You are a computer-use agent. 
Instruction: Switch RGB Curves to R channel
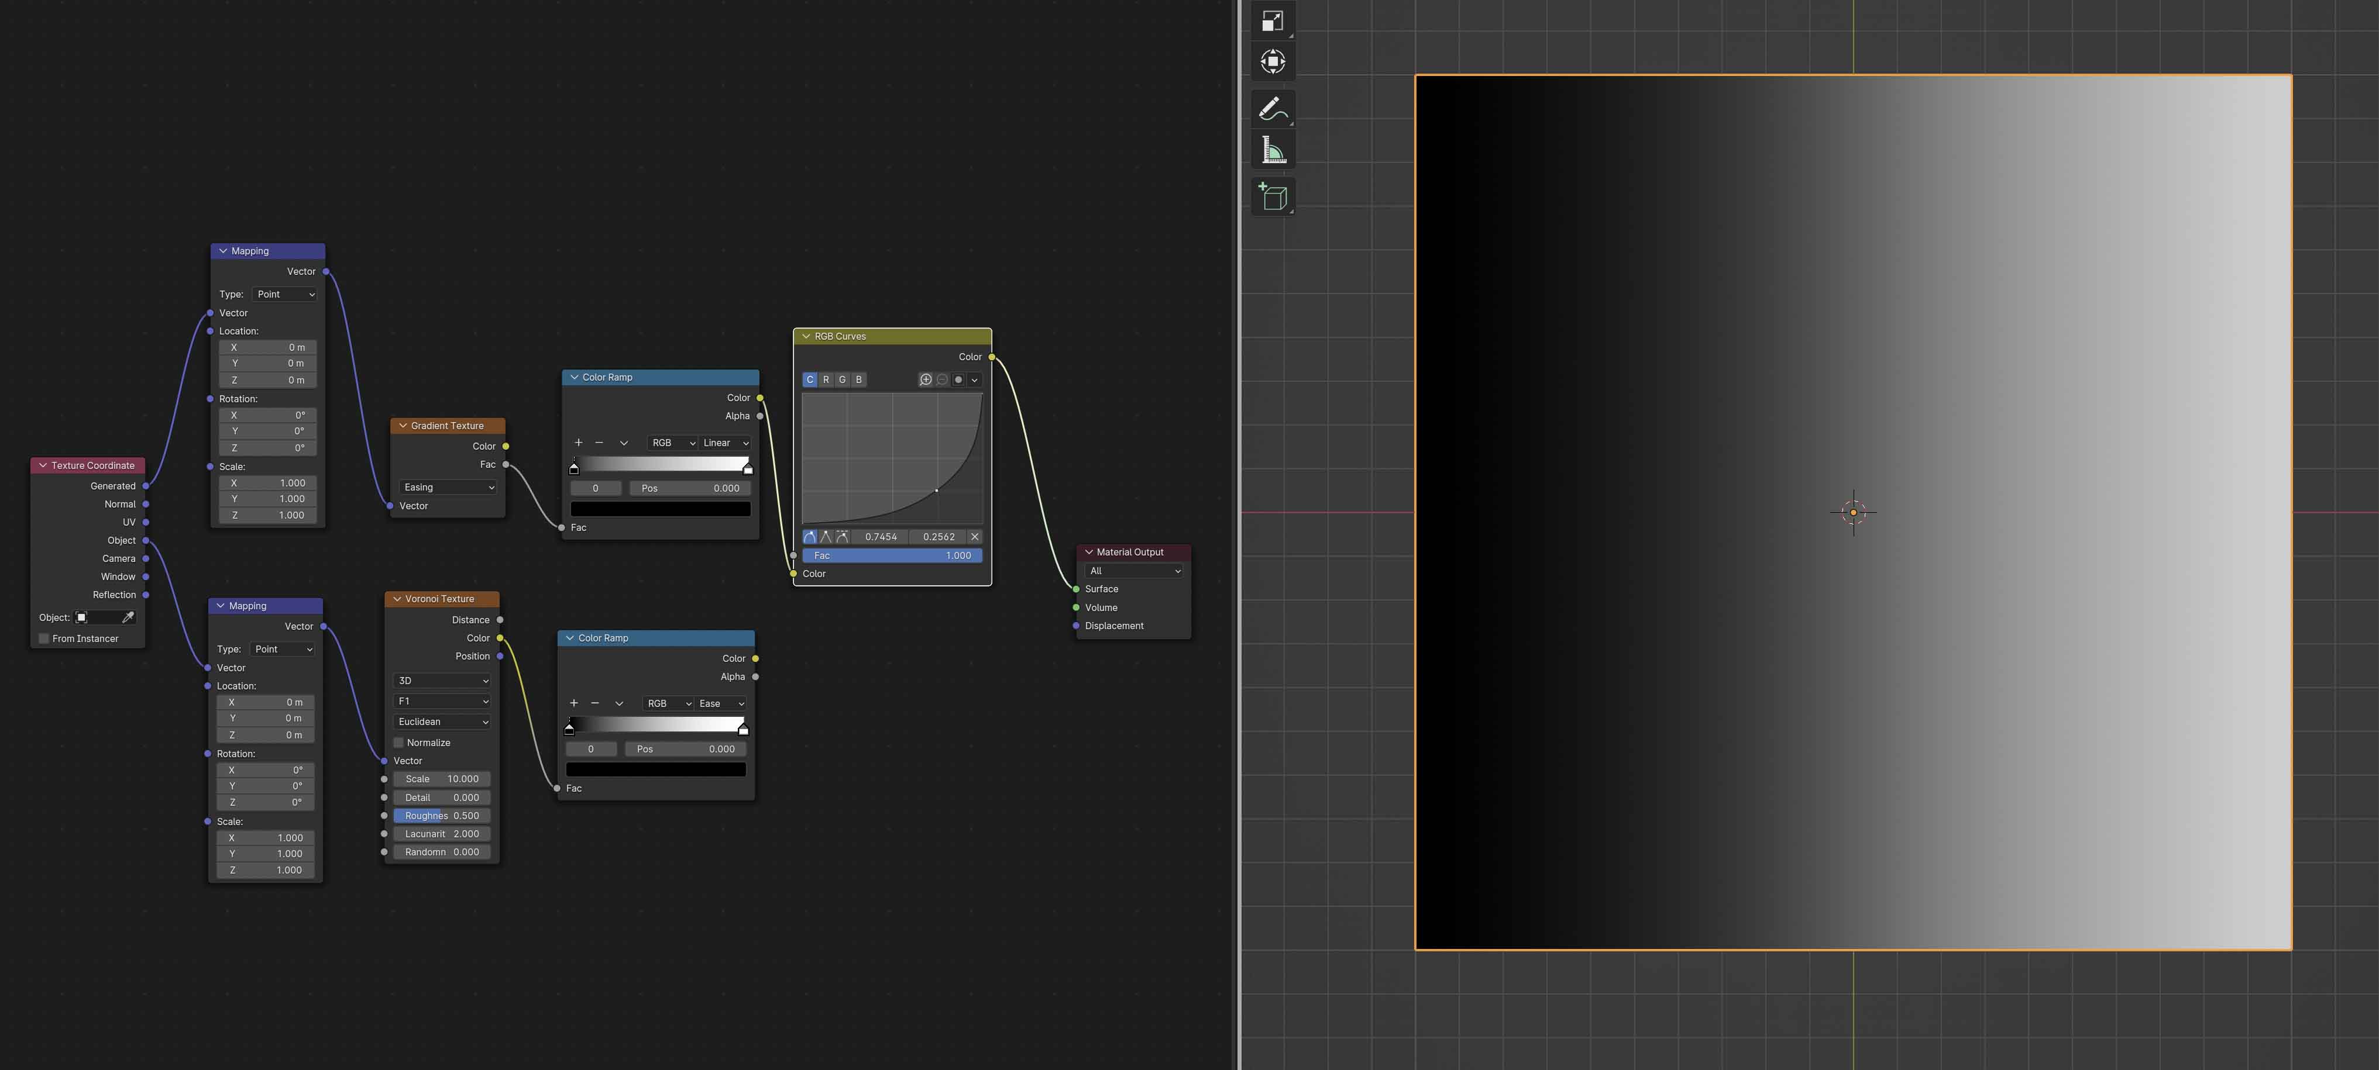pos(826,379)
